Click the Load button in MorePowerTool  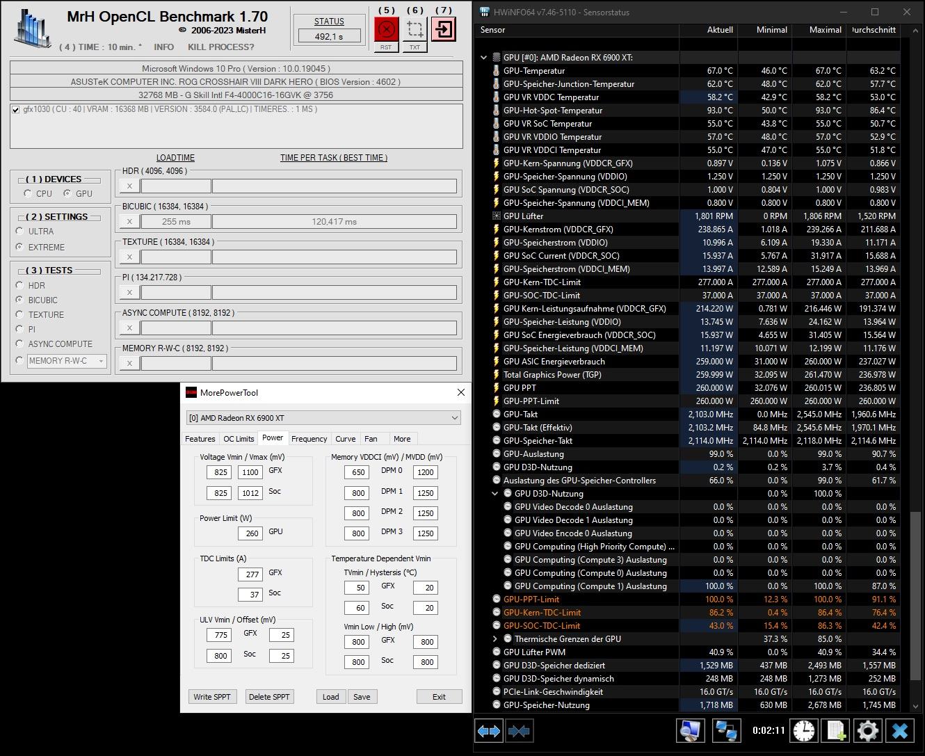(331, 697)
